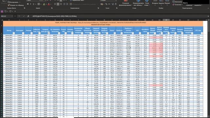Click the Select All corner triangle
The width and height of the screenshot is (210, 118).
(2, 20)
